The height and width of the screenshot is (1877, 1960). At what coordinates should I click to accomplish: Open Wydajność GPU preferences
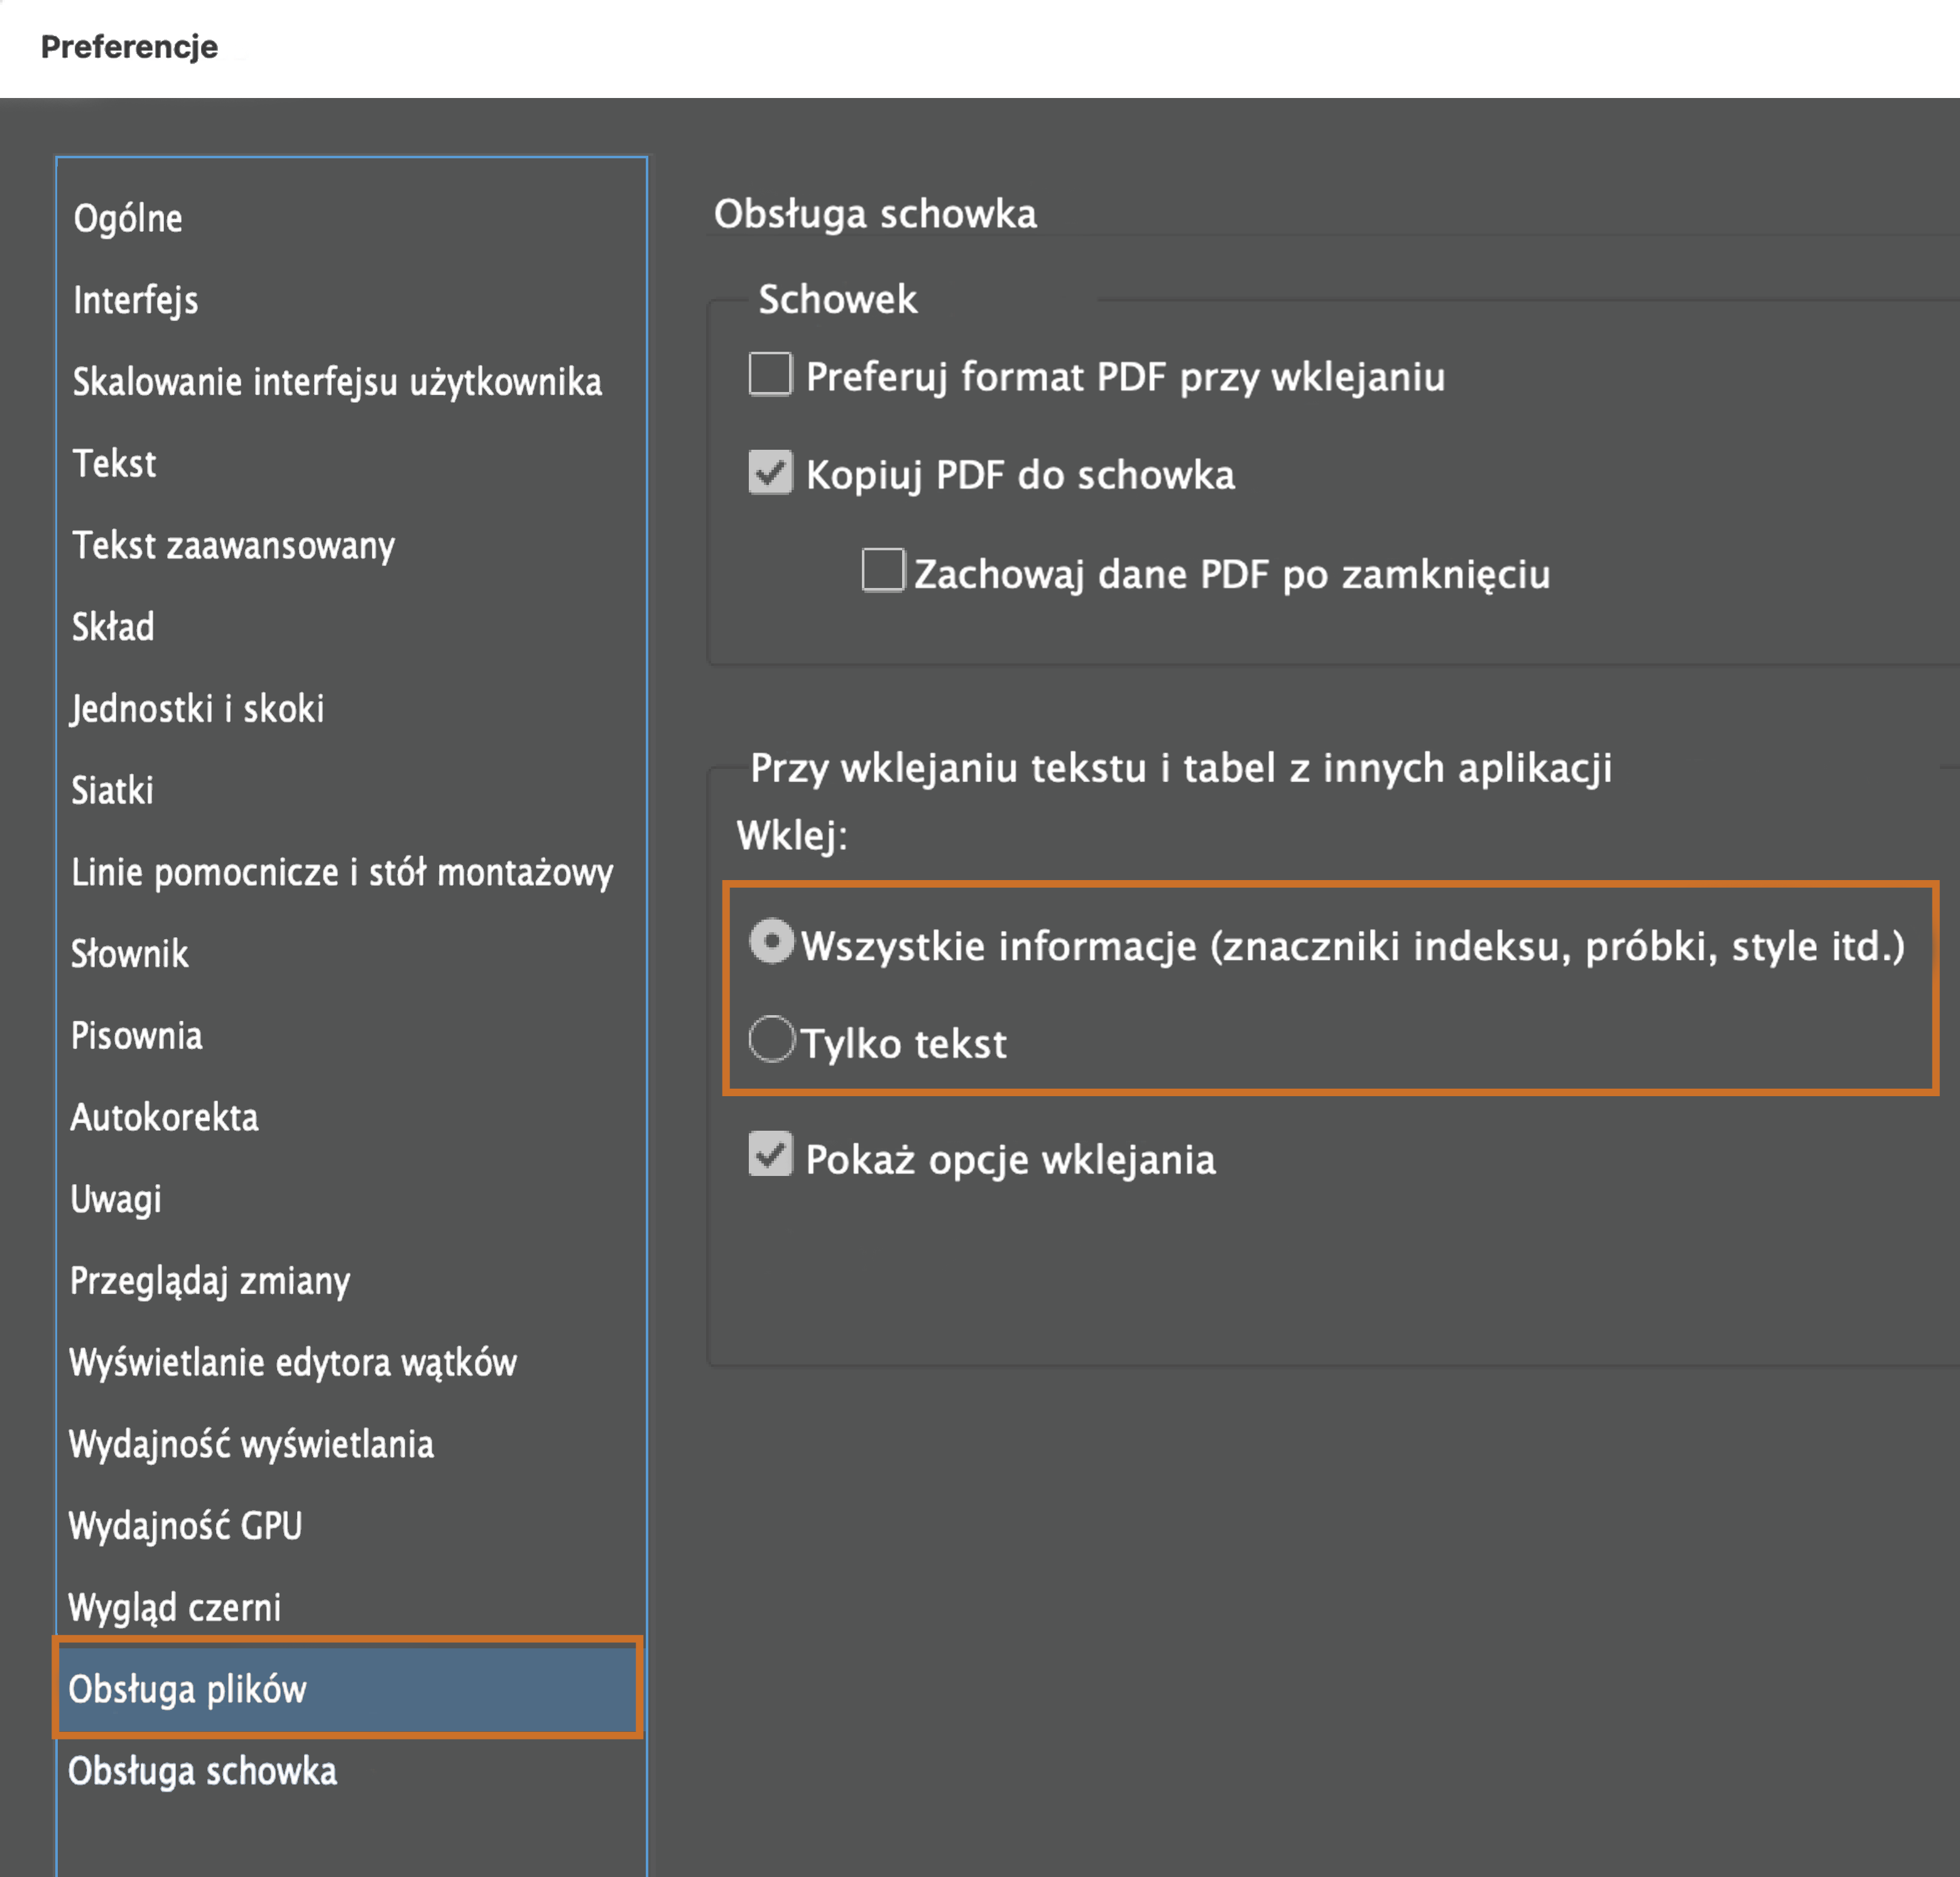tap(185, 1526)
